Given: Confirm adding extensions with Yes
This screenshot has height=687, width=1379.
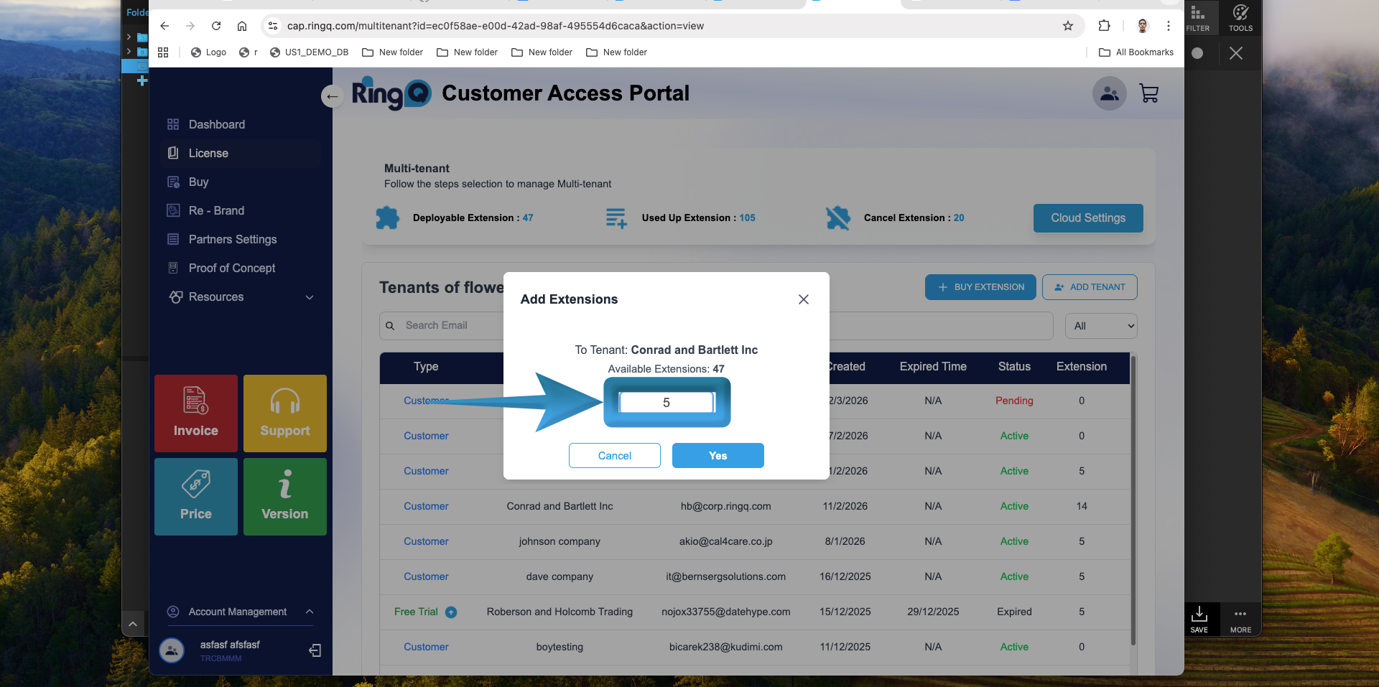Looking at the screenshot, I should 718,455.
